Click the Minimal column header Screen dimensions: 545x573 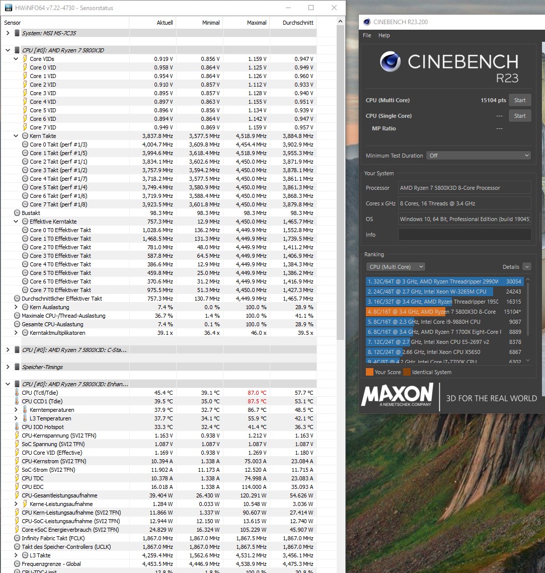(199, 23)
